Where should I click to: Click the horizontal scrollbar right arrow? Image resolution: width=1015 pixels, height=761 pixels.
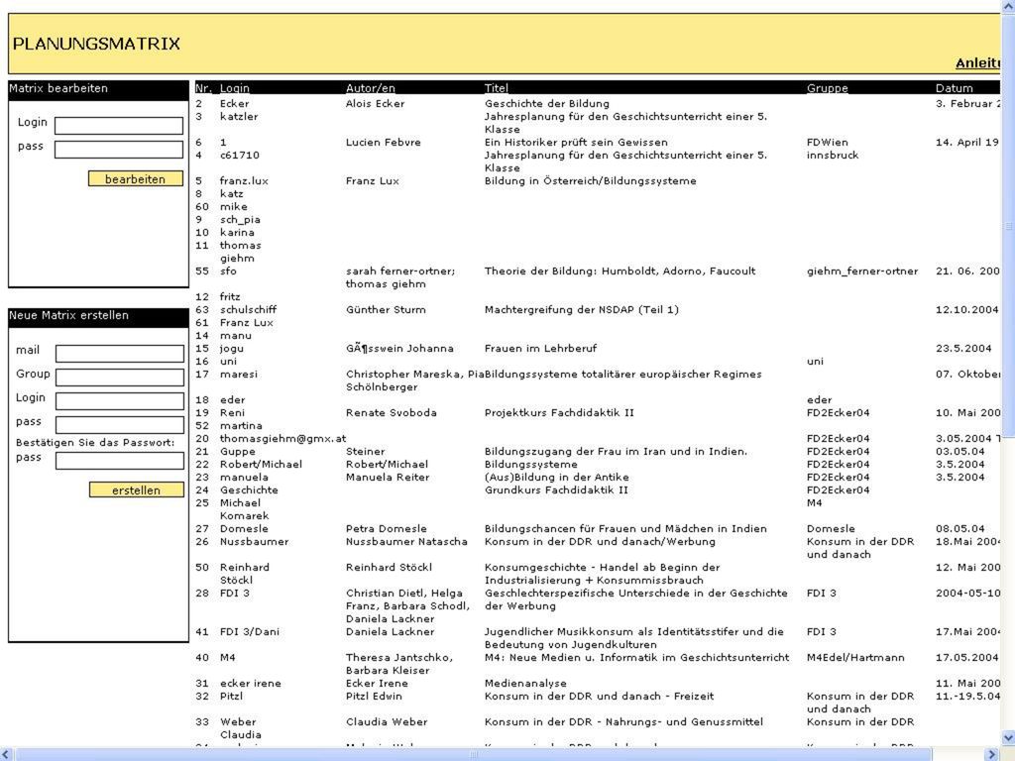point(991,754)
